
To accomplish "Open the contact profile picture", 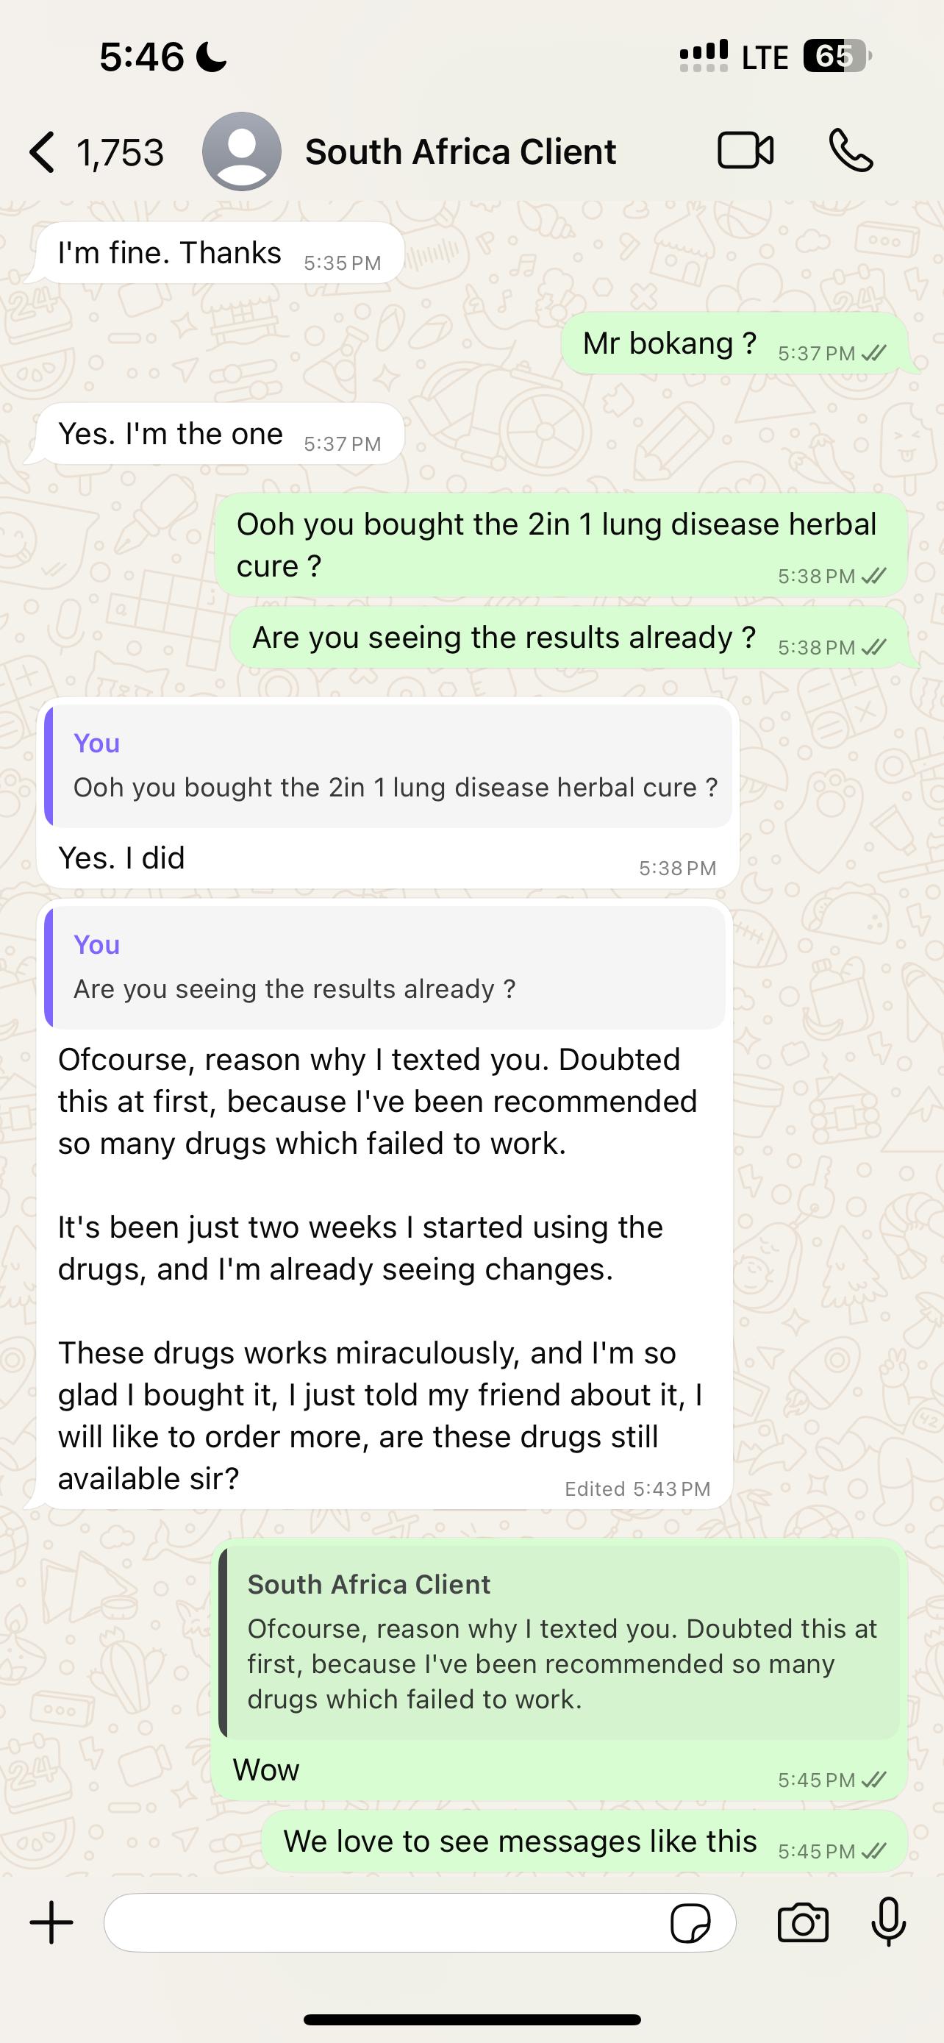I will (242, 151).
